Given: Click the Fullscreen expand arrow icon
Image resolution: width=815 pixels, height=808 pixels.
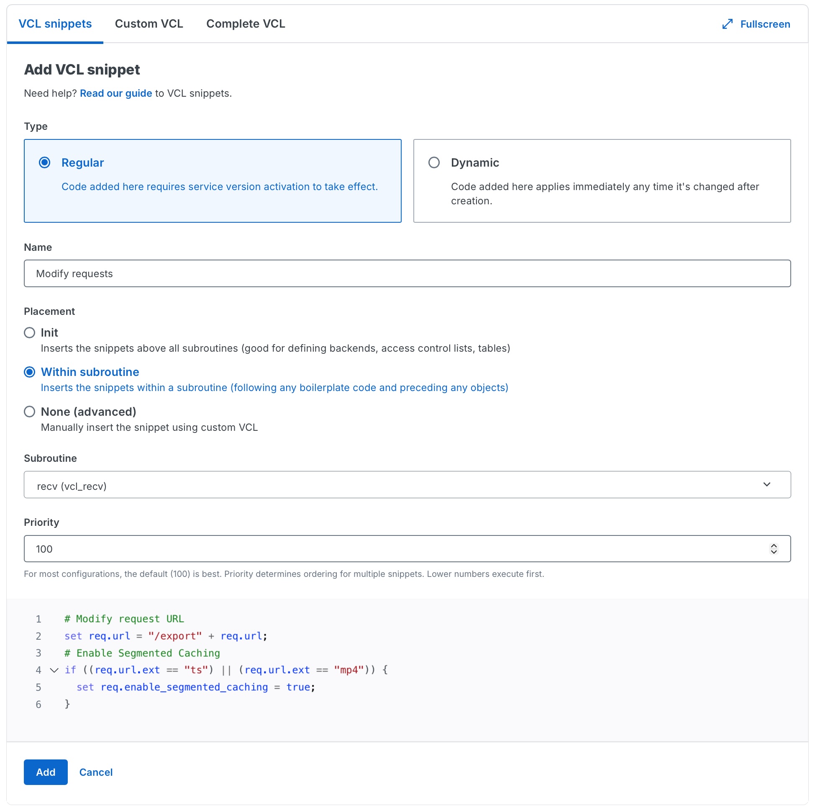Looking at the screenshot, I should point(727,24).
